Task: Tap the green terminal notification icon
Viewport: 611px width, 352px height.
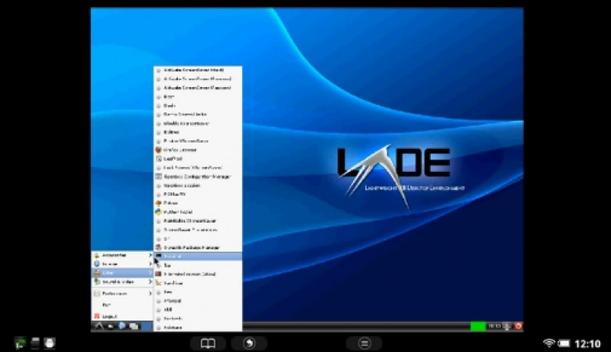Action: coord(20,343)
